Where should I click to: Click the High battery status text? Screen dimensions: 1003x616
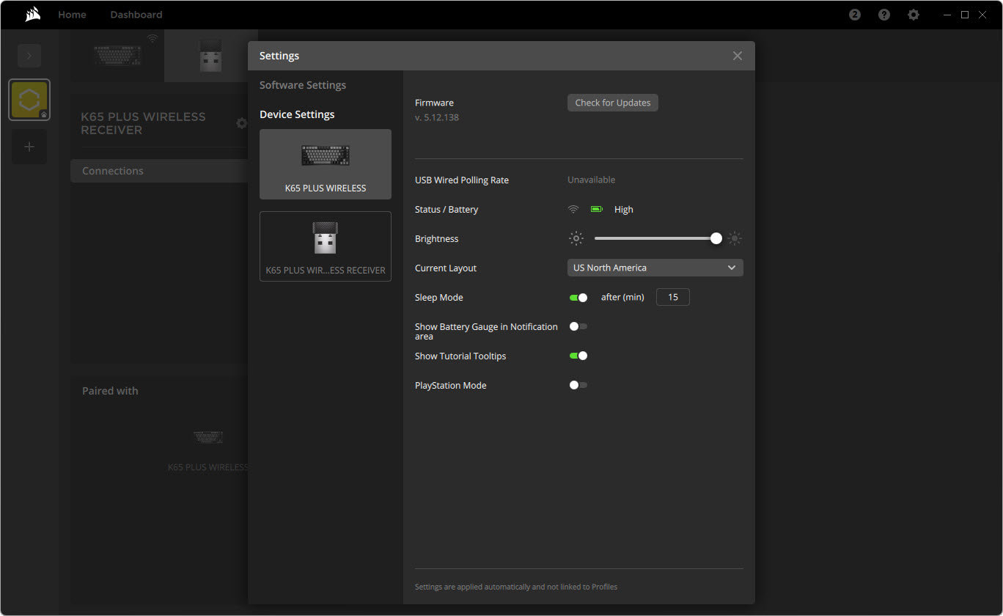624,209
